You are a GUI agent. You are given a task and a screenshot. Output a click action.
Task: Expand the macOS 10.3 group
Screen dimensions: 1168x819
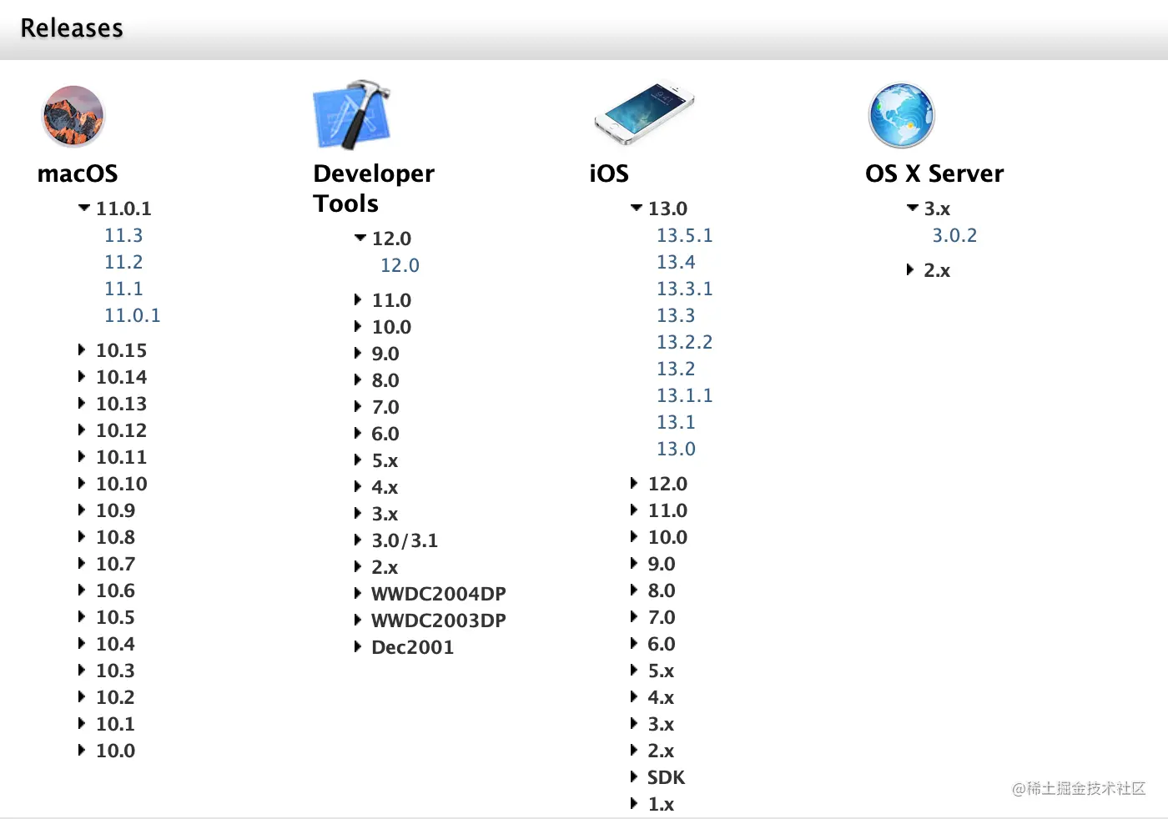pyautogui.click(x=82, y=670)
